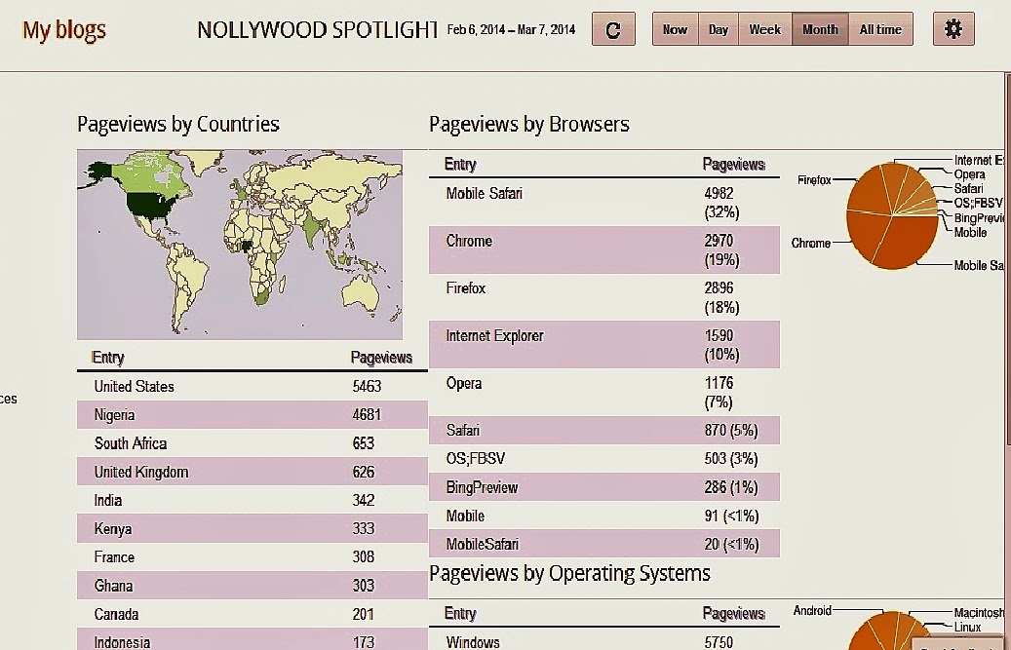Select the Ghana row
The height and width of the screenshot is (650, 1011).
253,585
